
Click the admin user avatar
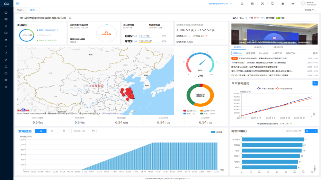pyautogui.click(x=303, y=3)
